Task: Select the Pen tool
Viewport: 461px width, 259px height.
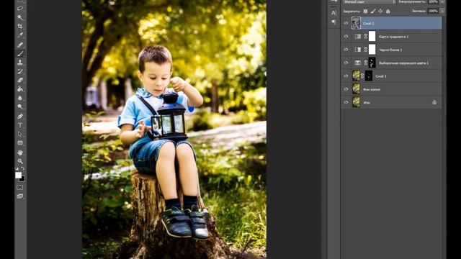Action: point(20,117)
